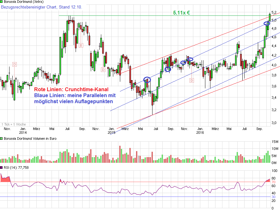Viewport: 280px width, 212px height.
Task: Click the Borussia Dortmund Volumen in Euro label
Action: 30,138
